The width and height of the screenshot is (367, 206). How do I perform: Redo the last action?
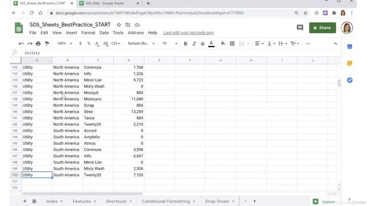[x=30, y=43]
